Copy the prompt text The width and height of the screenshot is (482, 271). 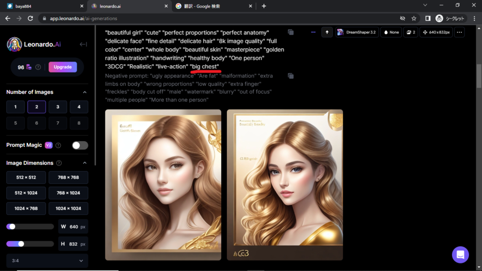pyautogui.click(x=291, y=32)
